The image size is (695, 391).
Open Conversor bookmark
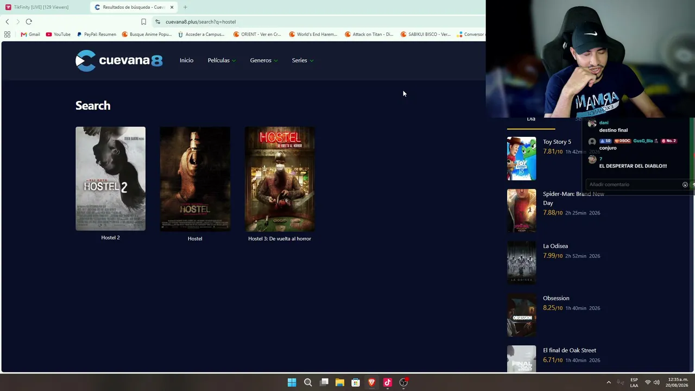pos(470,34)
